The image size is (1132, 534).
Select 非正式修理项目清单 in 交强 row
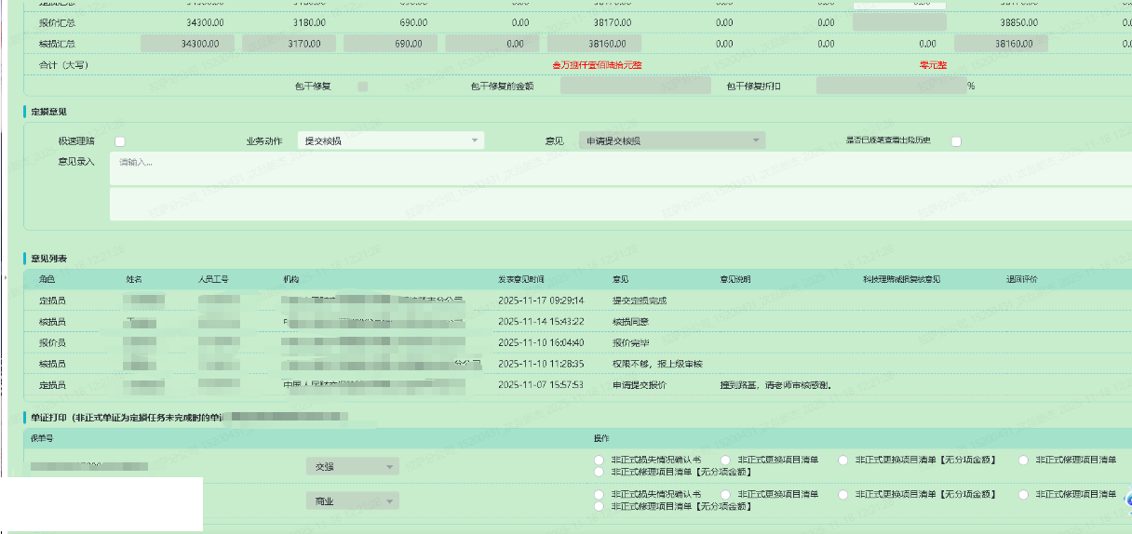[1024, 460]
